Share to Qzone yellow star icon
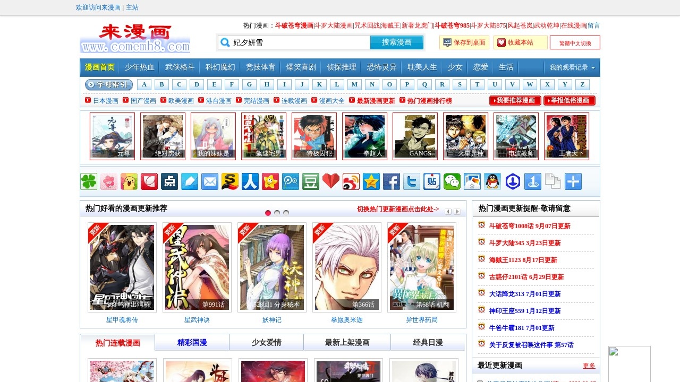 371,181
